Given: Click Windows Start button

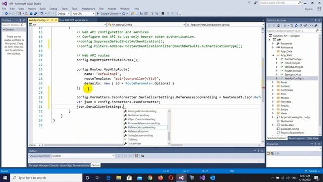Looking at the screenshot, I should click(5, 177).
